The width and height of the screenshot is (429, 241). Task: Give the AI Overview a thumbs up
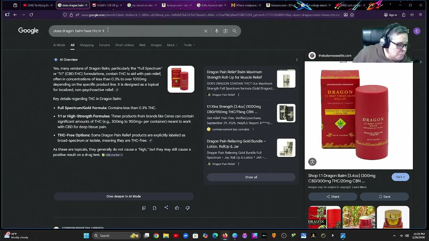click(x=177, y=208)
